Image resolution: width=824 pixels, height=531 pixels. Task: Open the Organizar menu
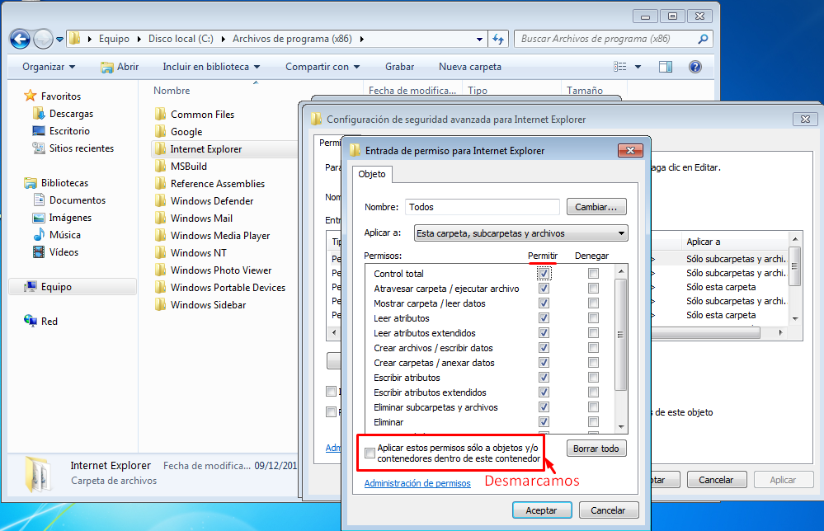[49, 67]
